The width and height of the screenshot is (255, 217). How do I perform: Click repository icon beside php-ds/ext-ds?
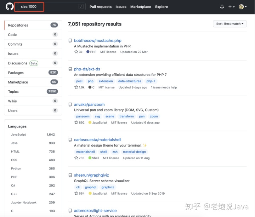pyautogui.click(x=70, y=69)
